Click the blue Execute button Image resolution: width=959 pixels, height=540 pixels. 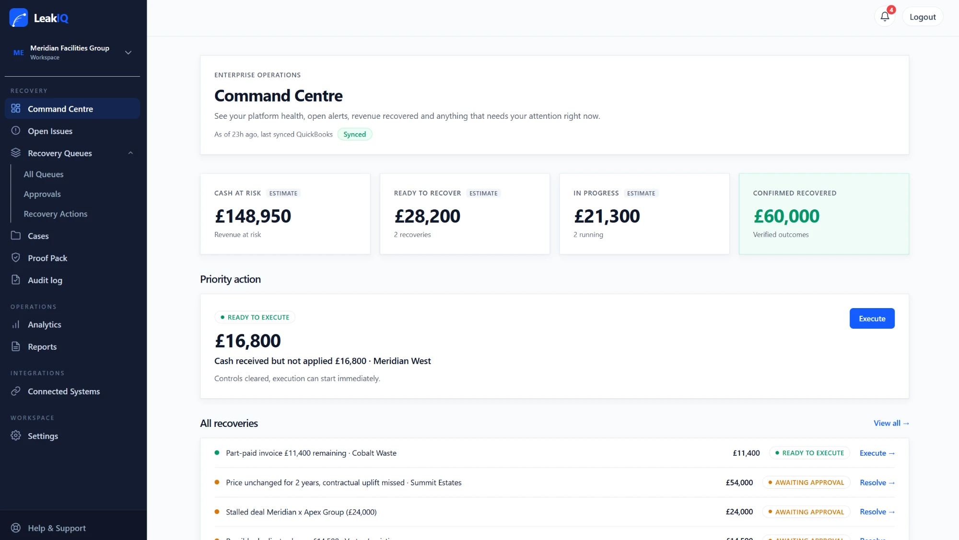click(x=872, y=318)
